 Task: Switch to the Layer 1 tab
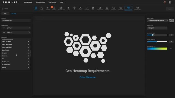click(5, 14)
